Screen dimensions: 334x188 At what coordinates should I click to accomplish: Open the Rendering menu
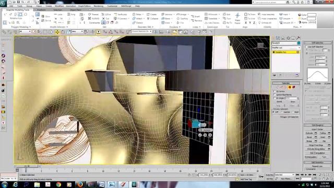[x=99, y=6]
